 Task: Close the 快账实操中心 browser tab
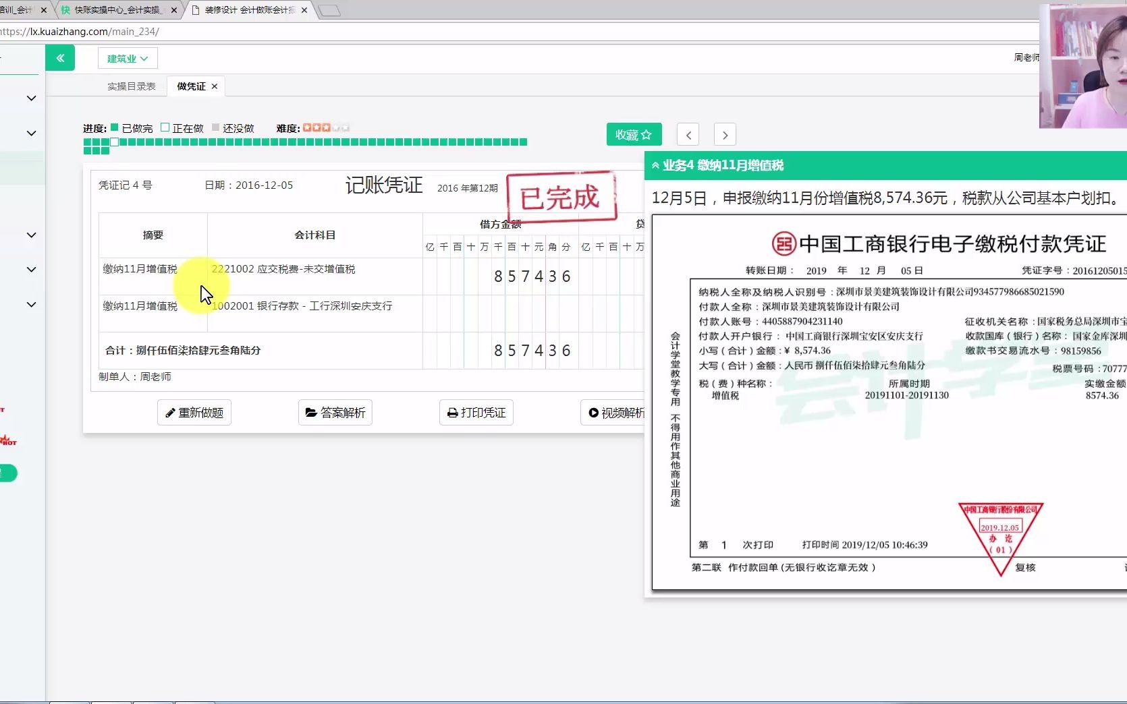(x=174, y=10)
